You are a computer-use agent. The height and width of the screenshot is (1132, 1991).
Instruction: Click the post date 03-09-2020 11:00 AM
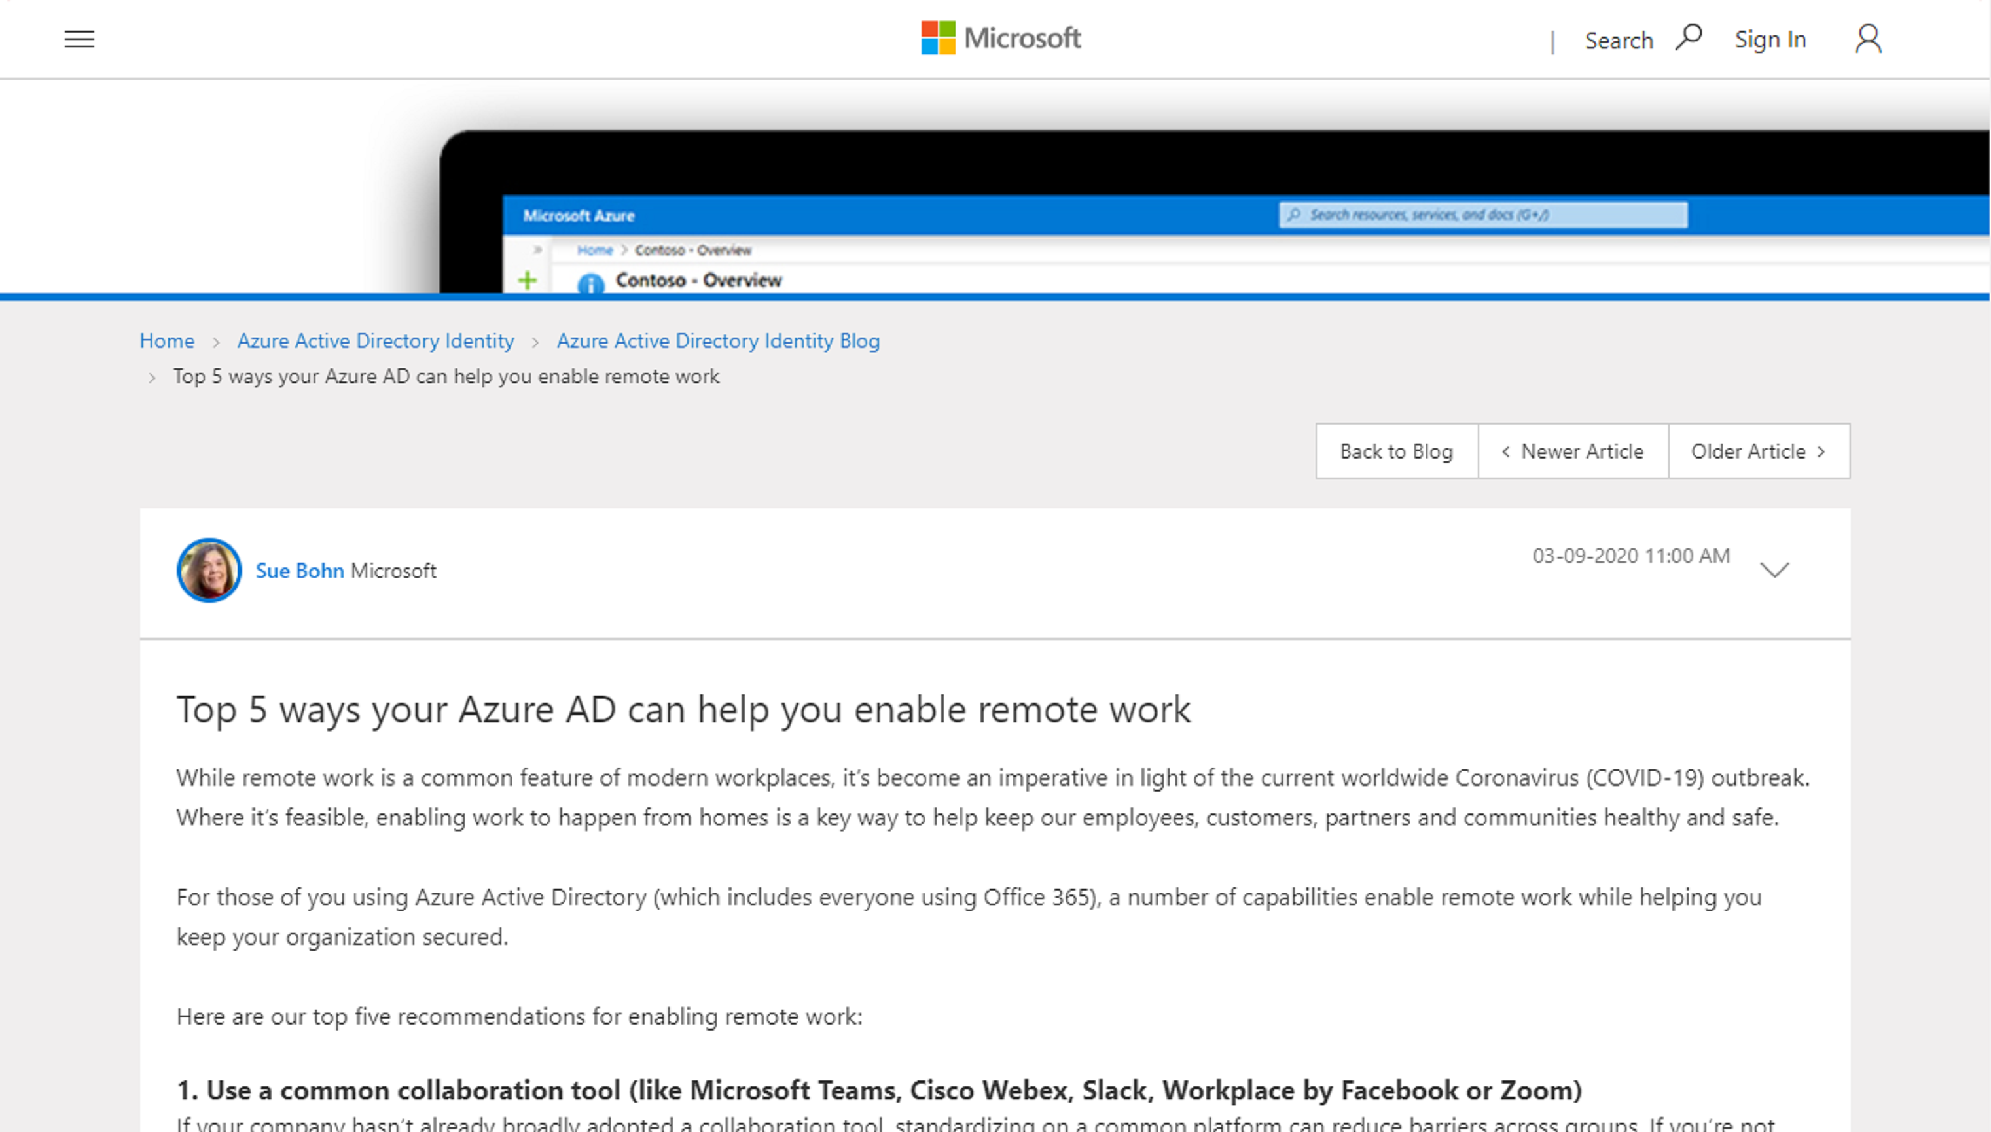click(x=1631, y=556)
